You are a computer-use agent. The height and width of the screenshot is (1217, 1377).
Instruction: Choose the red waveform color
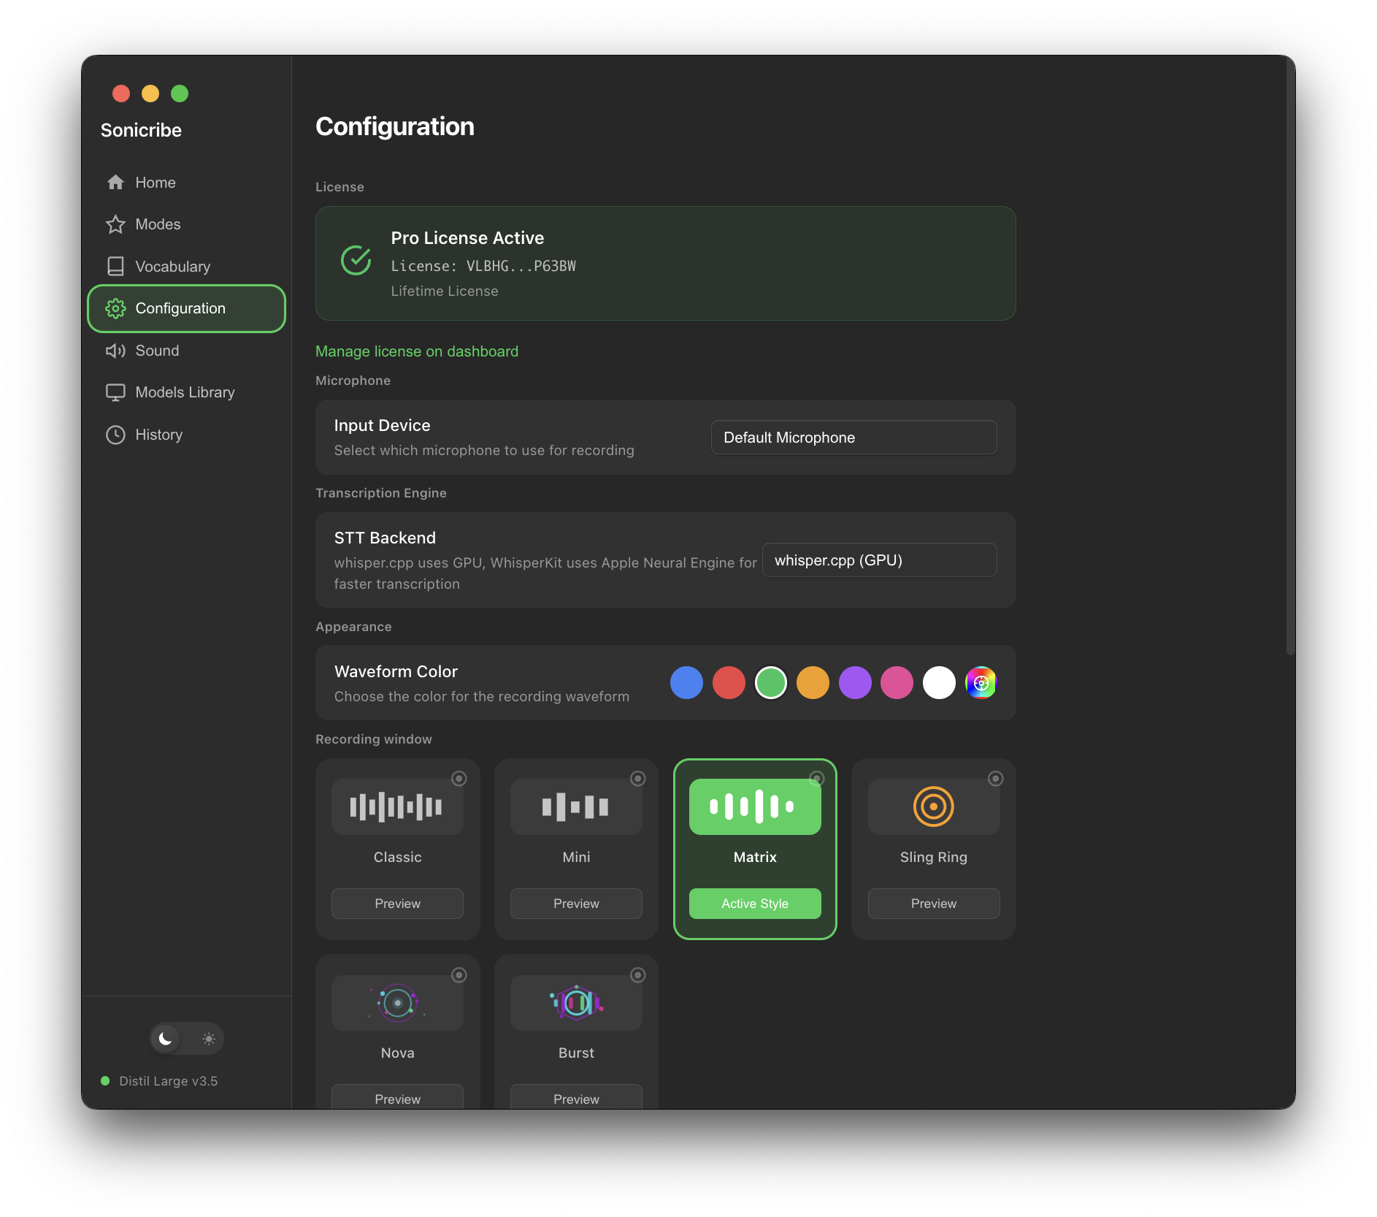coord(729,683)
